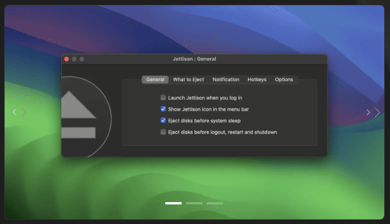Disable Eject disks before system sleep
Image resolution: width=390 pixels, height=224 pixels.
tap(163, 120)
